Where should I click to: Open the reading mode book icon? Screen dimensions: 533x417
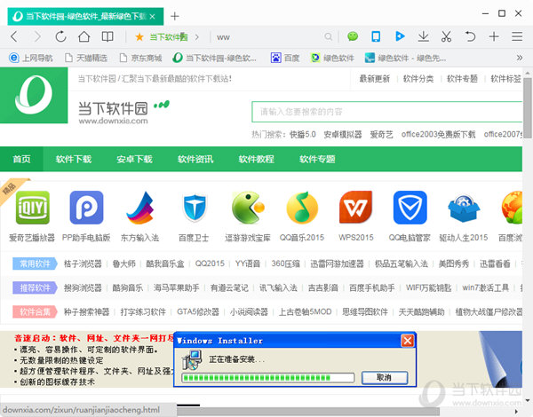click(x=107, y=36)
